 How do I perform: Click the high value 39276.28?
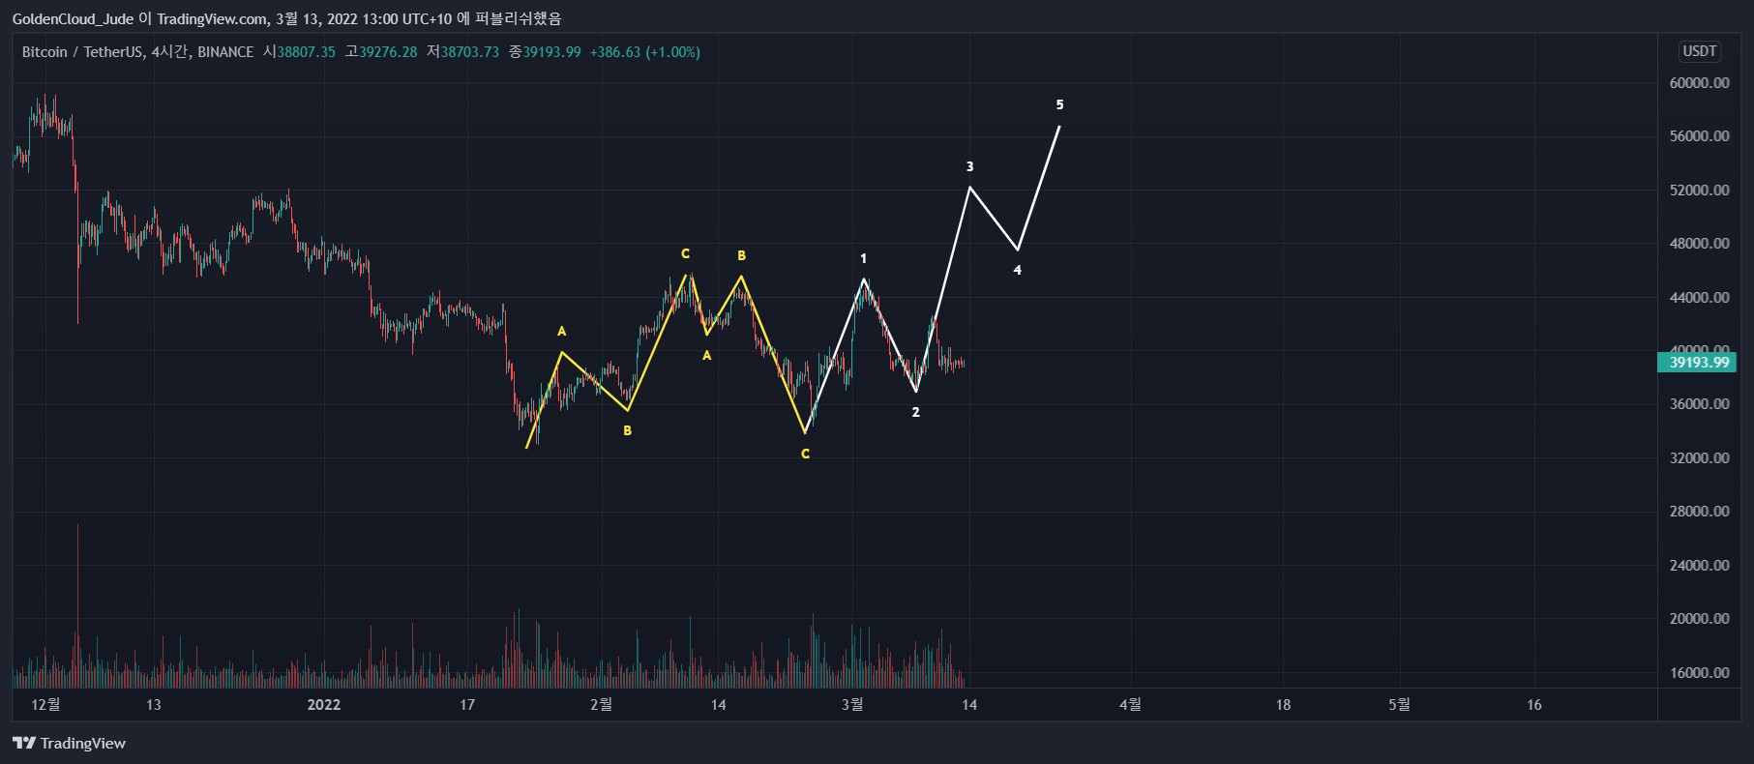tap(388, 52)
